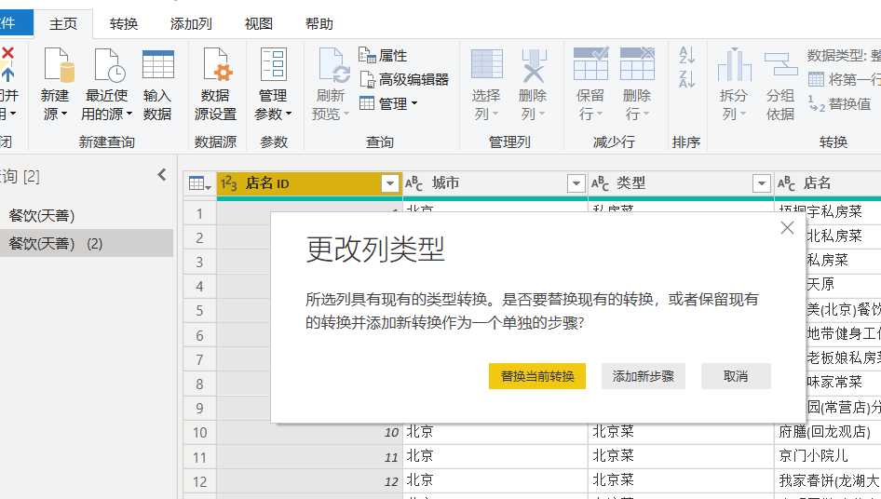Click the 保留行 icon
The width and height of the screenshot is (881, 499).
590,63
